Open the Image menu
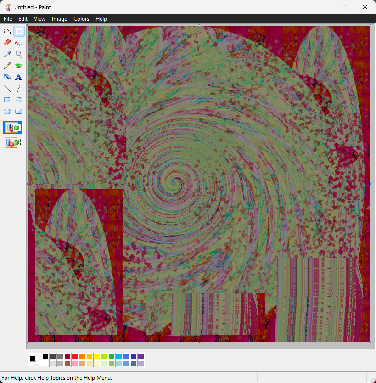The width and height of the screenshot is (376, 383). (x=59, y=19)
